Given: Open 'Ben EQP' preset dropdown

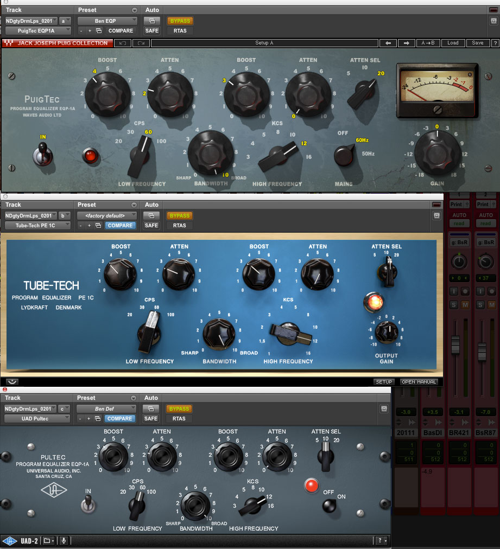Looking at the screenshot, I should click(x=107, y=21).
